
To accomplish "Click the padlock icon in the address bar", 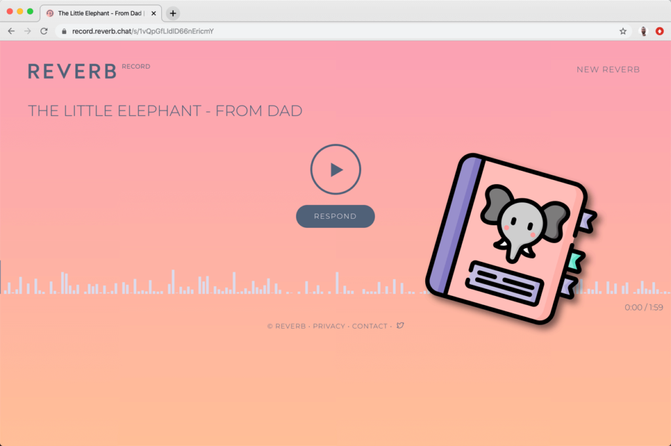I will point(63,30).
